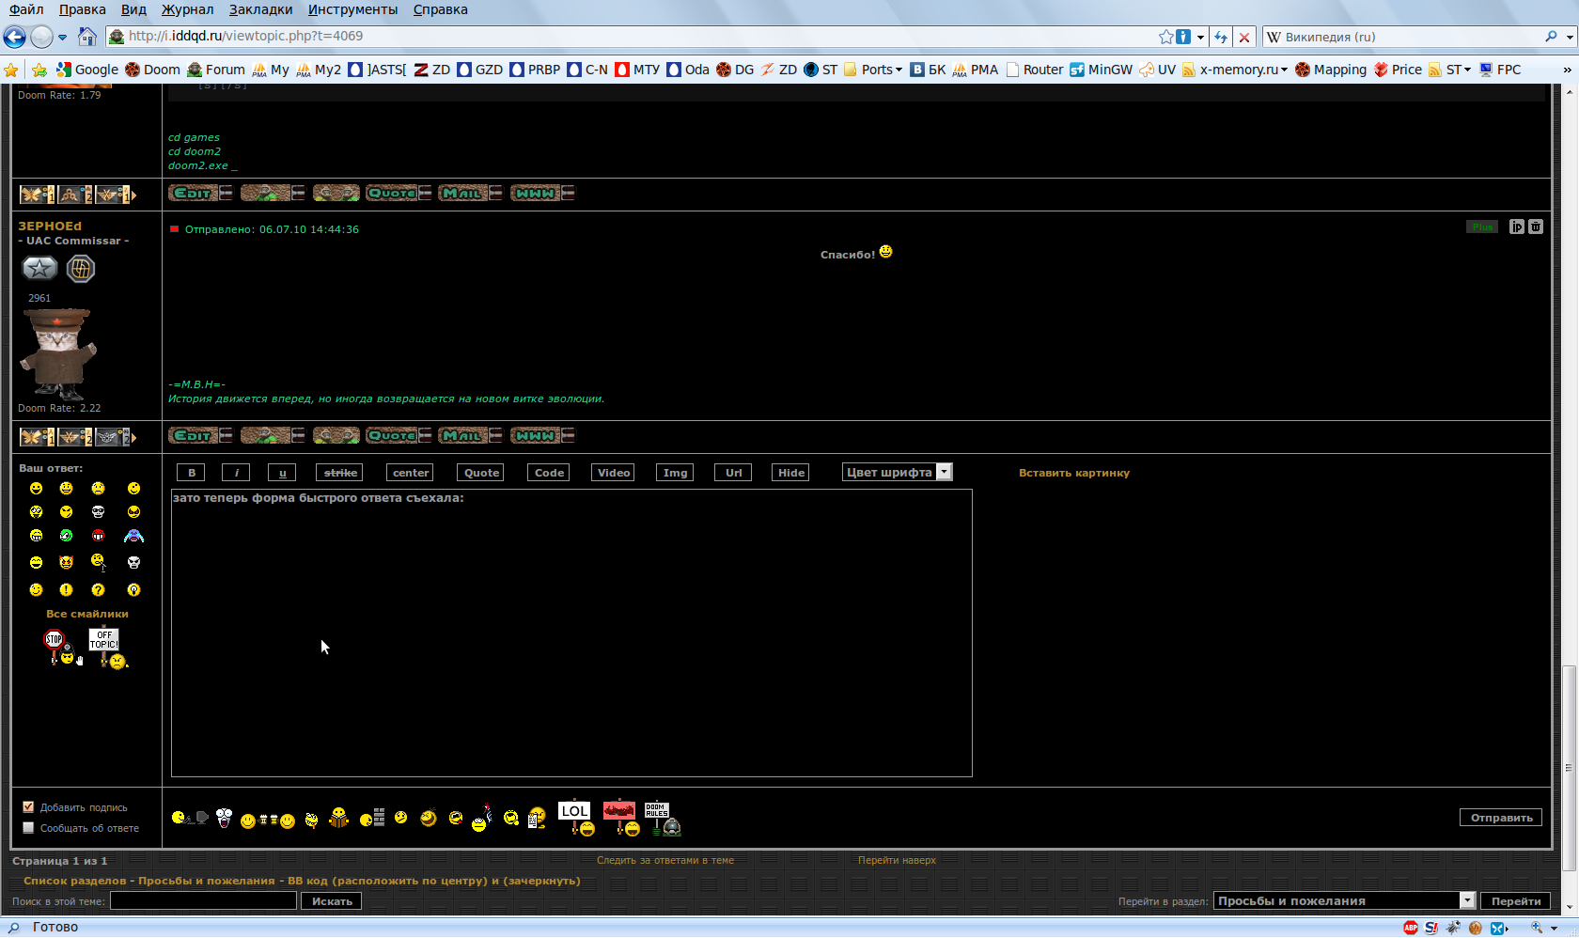Click the Bold formatting button

click(x=192, y=473)
